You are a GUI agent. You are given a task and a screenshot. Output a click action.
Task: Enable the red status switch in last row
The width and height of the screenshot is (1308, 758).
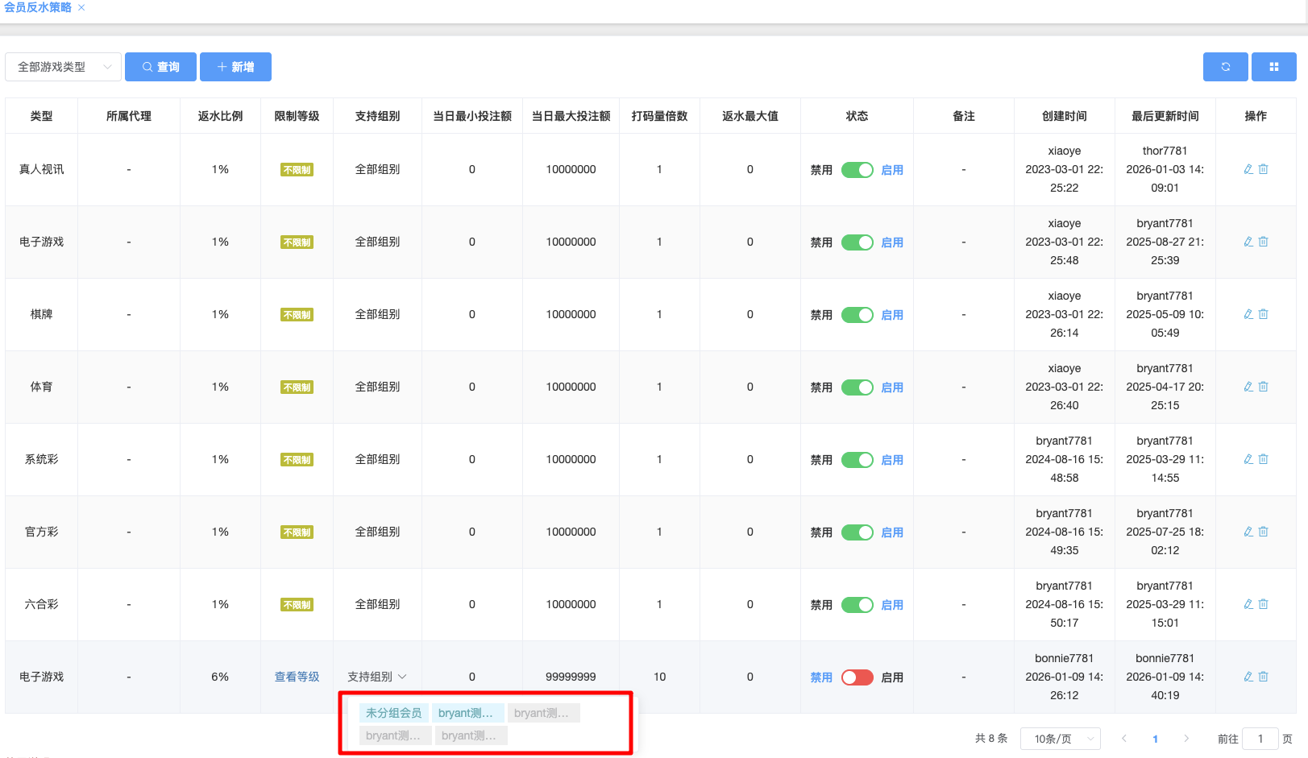857,677
